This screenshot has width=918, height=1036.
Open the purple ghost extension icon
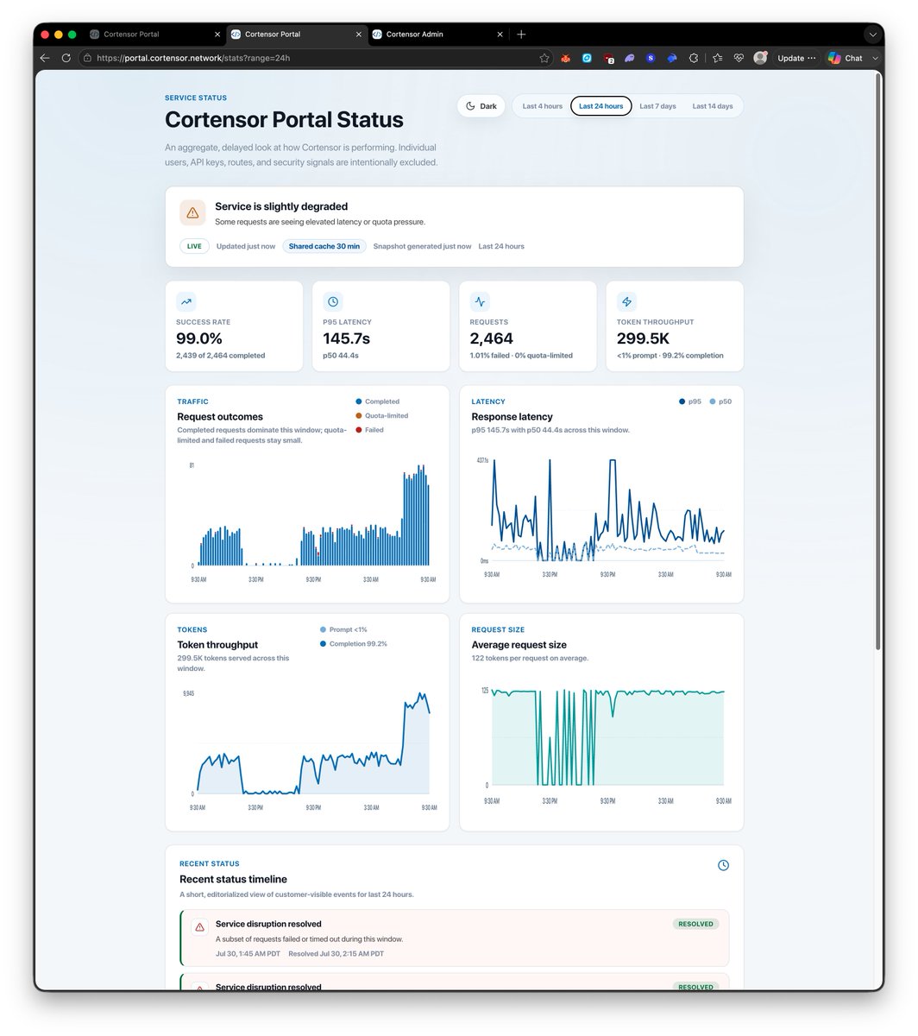[630, 58]
